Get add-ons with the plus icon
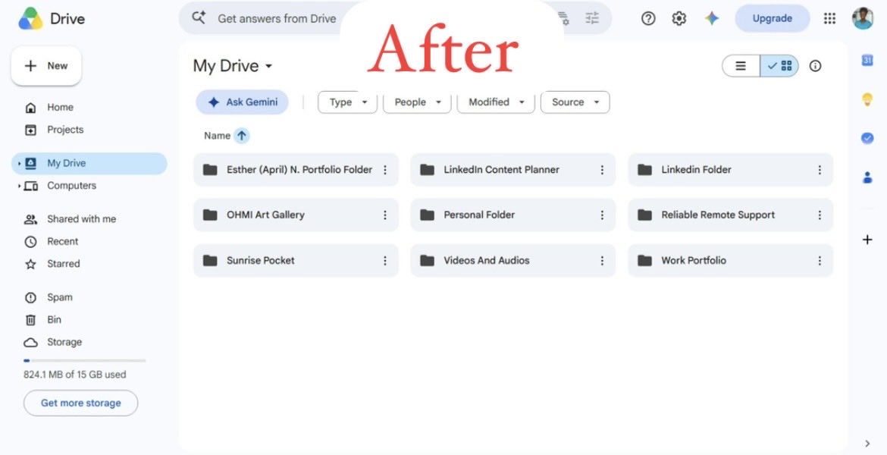This screenshot has height=455, width=887. point(867,240)
